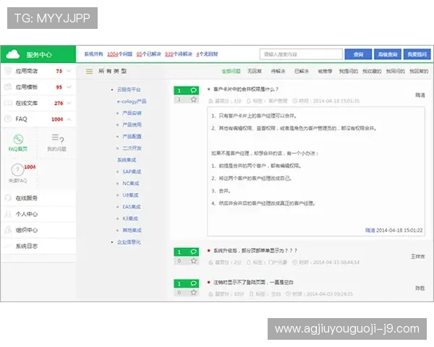Click the reply bubble of the 注销时 question
The height and width of the screenshot is (347, 434).
pos(193,283)
